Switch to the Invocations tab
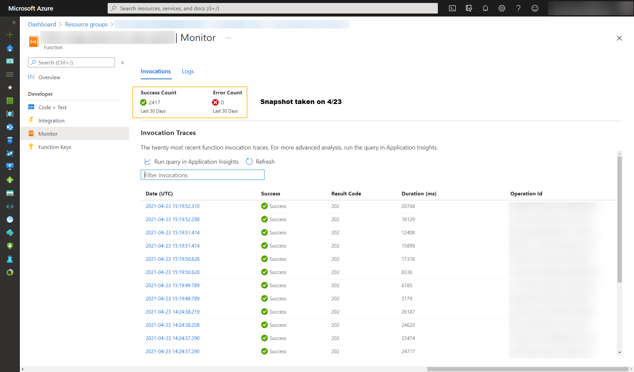Screen dimensions: 634x372 click(x=156, y=71)
